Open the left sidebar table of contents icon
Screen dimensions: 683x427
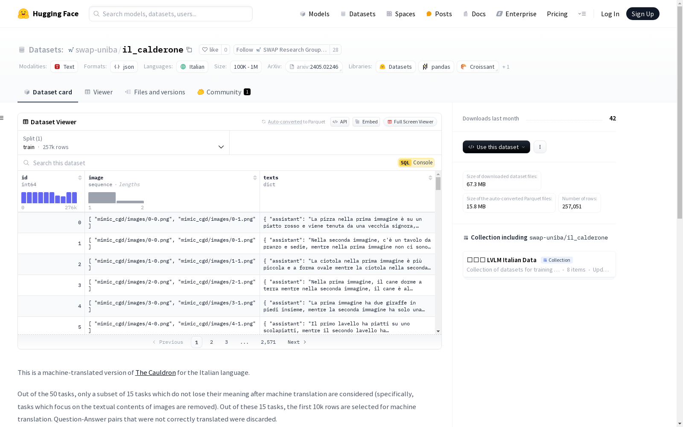pyautogui.click(x=2, y=118)
